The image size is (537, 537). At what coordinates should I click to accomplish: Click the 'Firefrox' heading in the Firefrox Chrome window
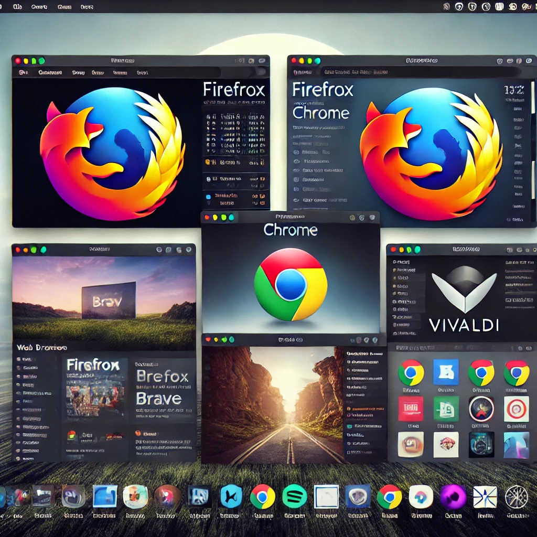click(x=323, y=90)
